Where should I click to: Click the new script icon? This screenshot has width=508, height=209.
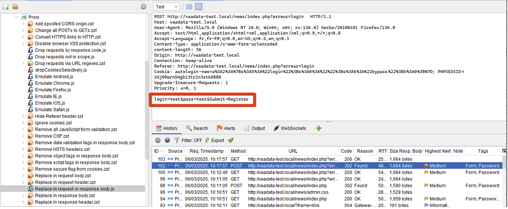[6, 7]
